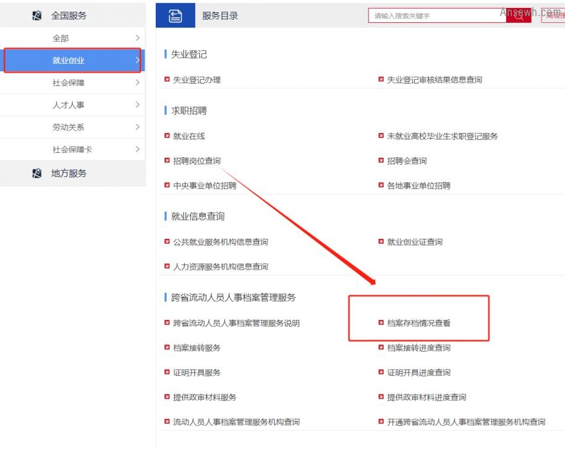Open the 全国服务 section header
This screenshot has width=565, height=450.
coord(69,15)
